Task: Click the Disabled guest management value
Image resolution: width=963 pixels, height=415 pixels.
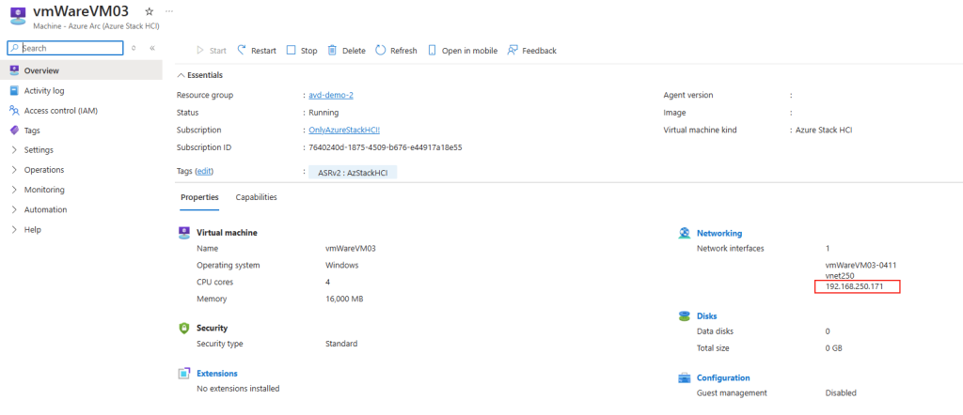Action: click(841, 392)
